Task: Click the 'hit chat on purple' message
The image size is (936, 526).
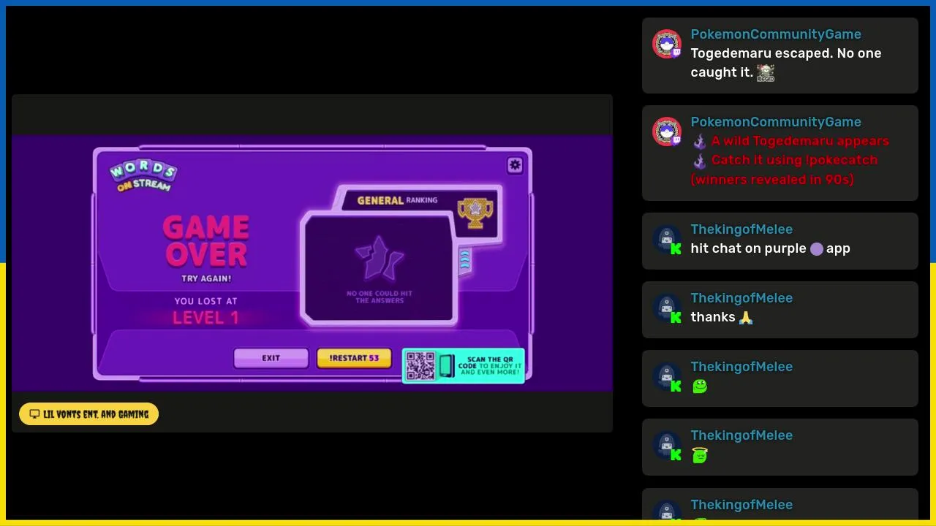Action: click(x=770, y=248)
